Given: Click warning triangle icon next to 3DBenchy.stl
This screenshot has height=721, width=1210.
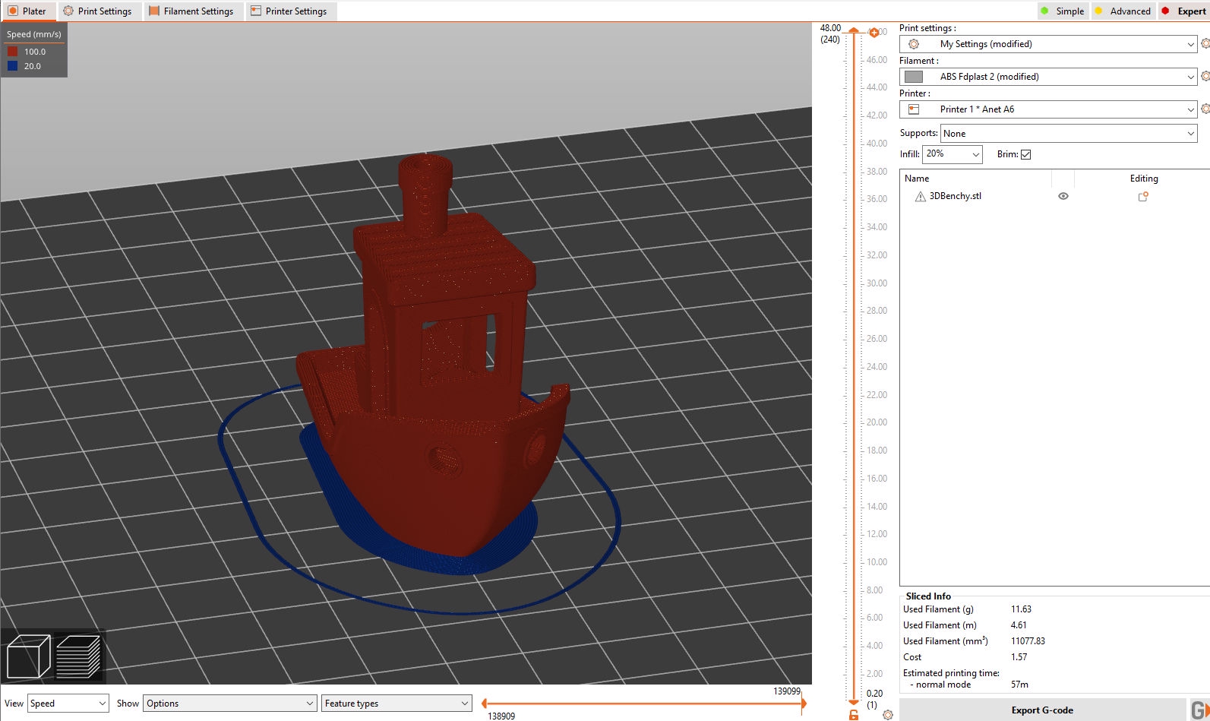Looking at the screenshot, I should click(921, 196).
